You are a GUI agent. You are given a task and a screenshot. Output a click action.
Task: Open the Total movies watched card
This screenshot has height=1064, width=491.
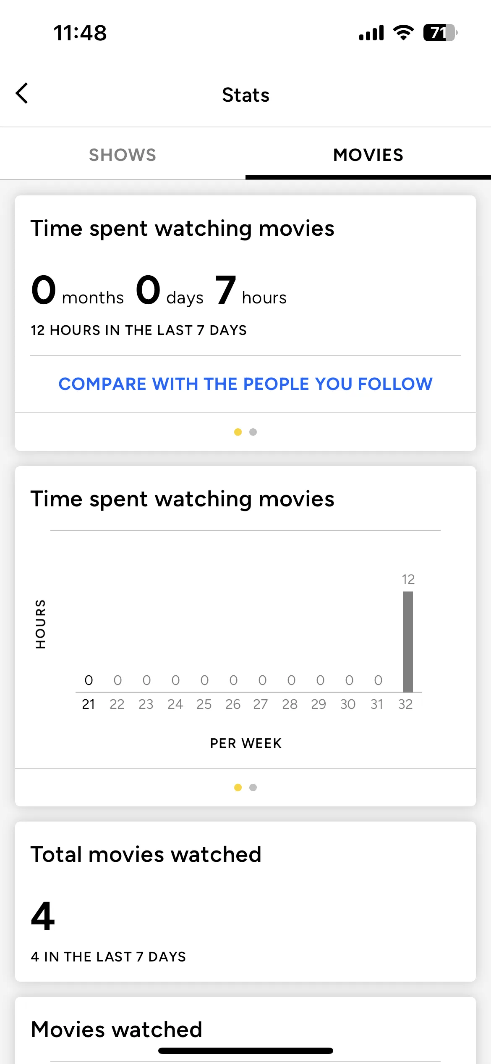click(x=245, y=901)
